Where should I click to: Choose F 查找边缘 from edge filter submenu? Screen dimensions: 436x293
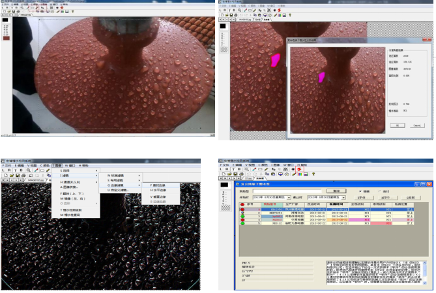[x=157, y=185]
